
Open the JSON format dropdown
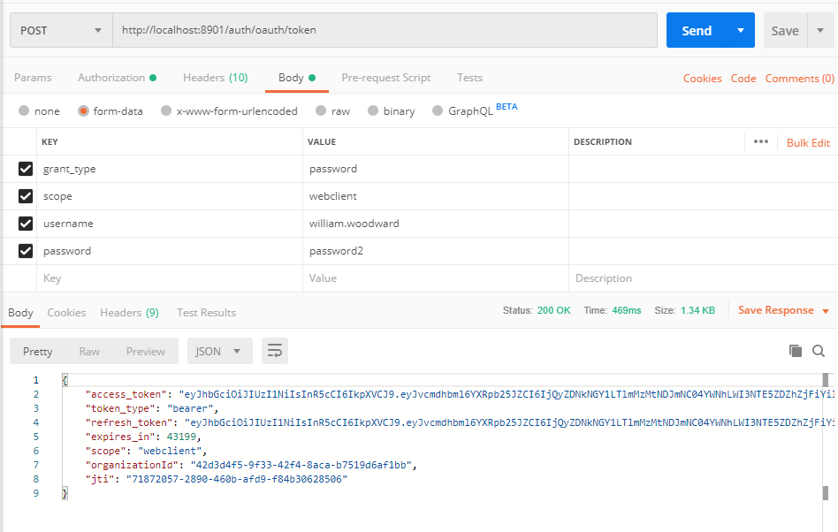pos(219,351)
